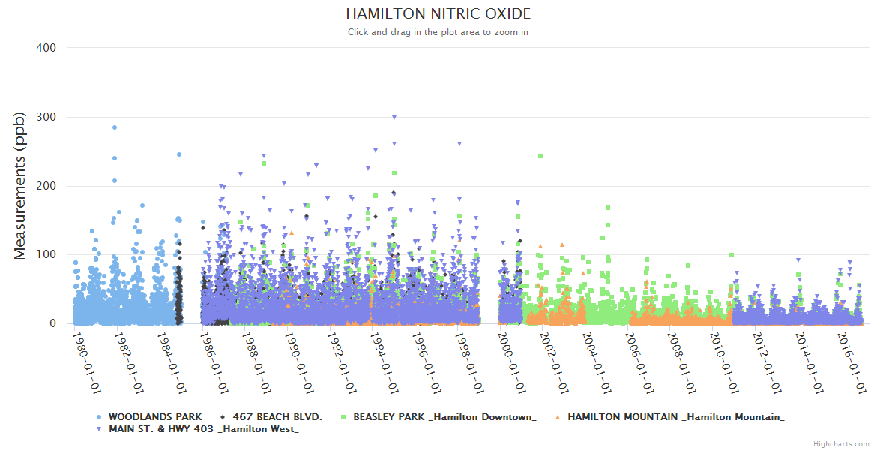
Task: Toggle BEASLEY PARK _Hamilton Downtown_ legend label
Action: 444,416
